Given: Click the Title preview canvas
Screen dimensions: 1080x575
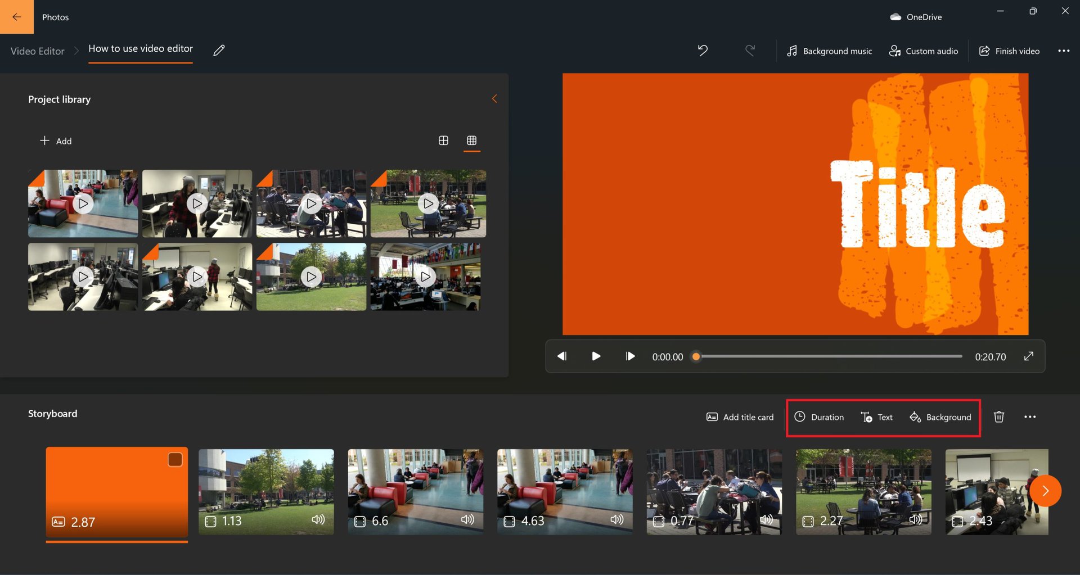Looking at the screenshot, I should [795, 204].
